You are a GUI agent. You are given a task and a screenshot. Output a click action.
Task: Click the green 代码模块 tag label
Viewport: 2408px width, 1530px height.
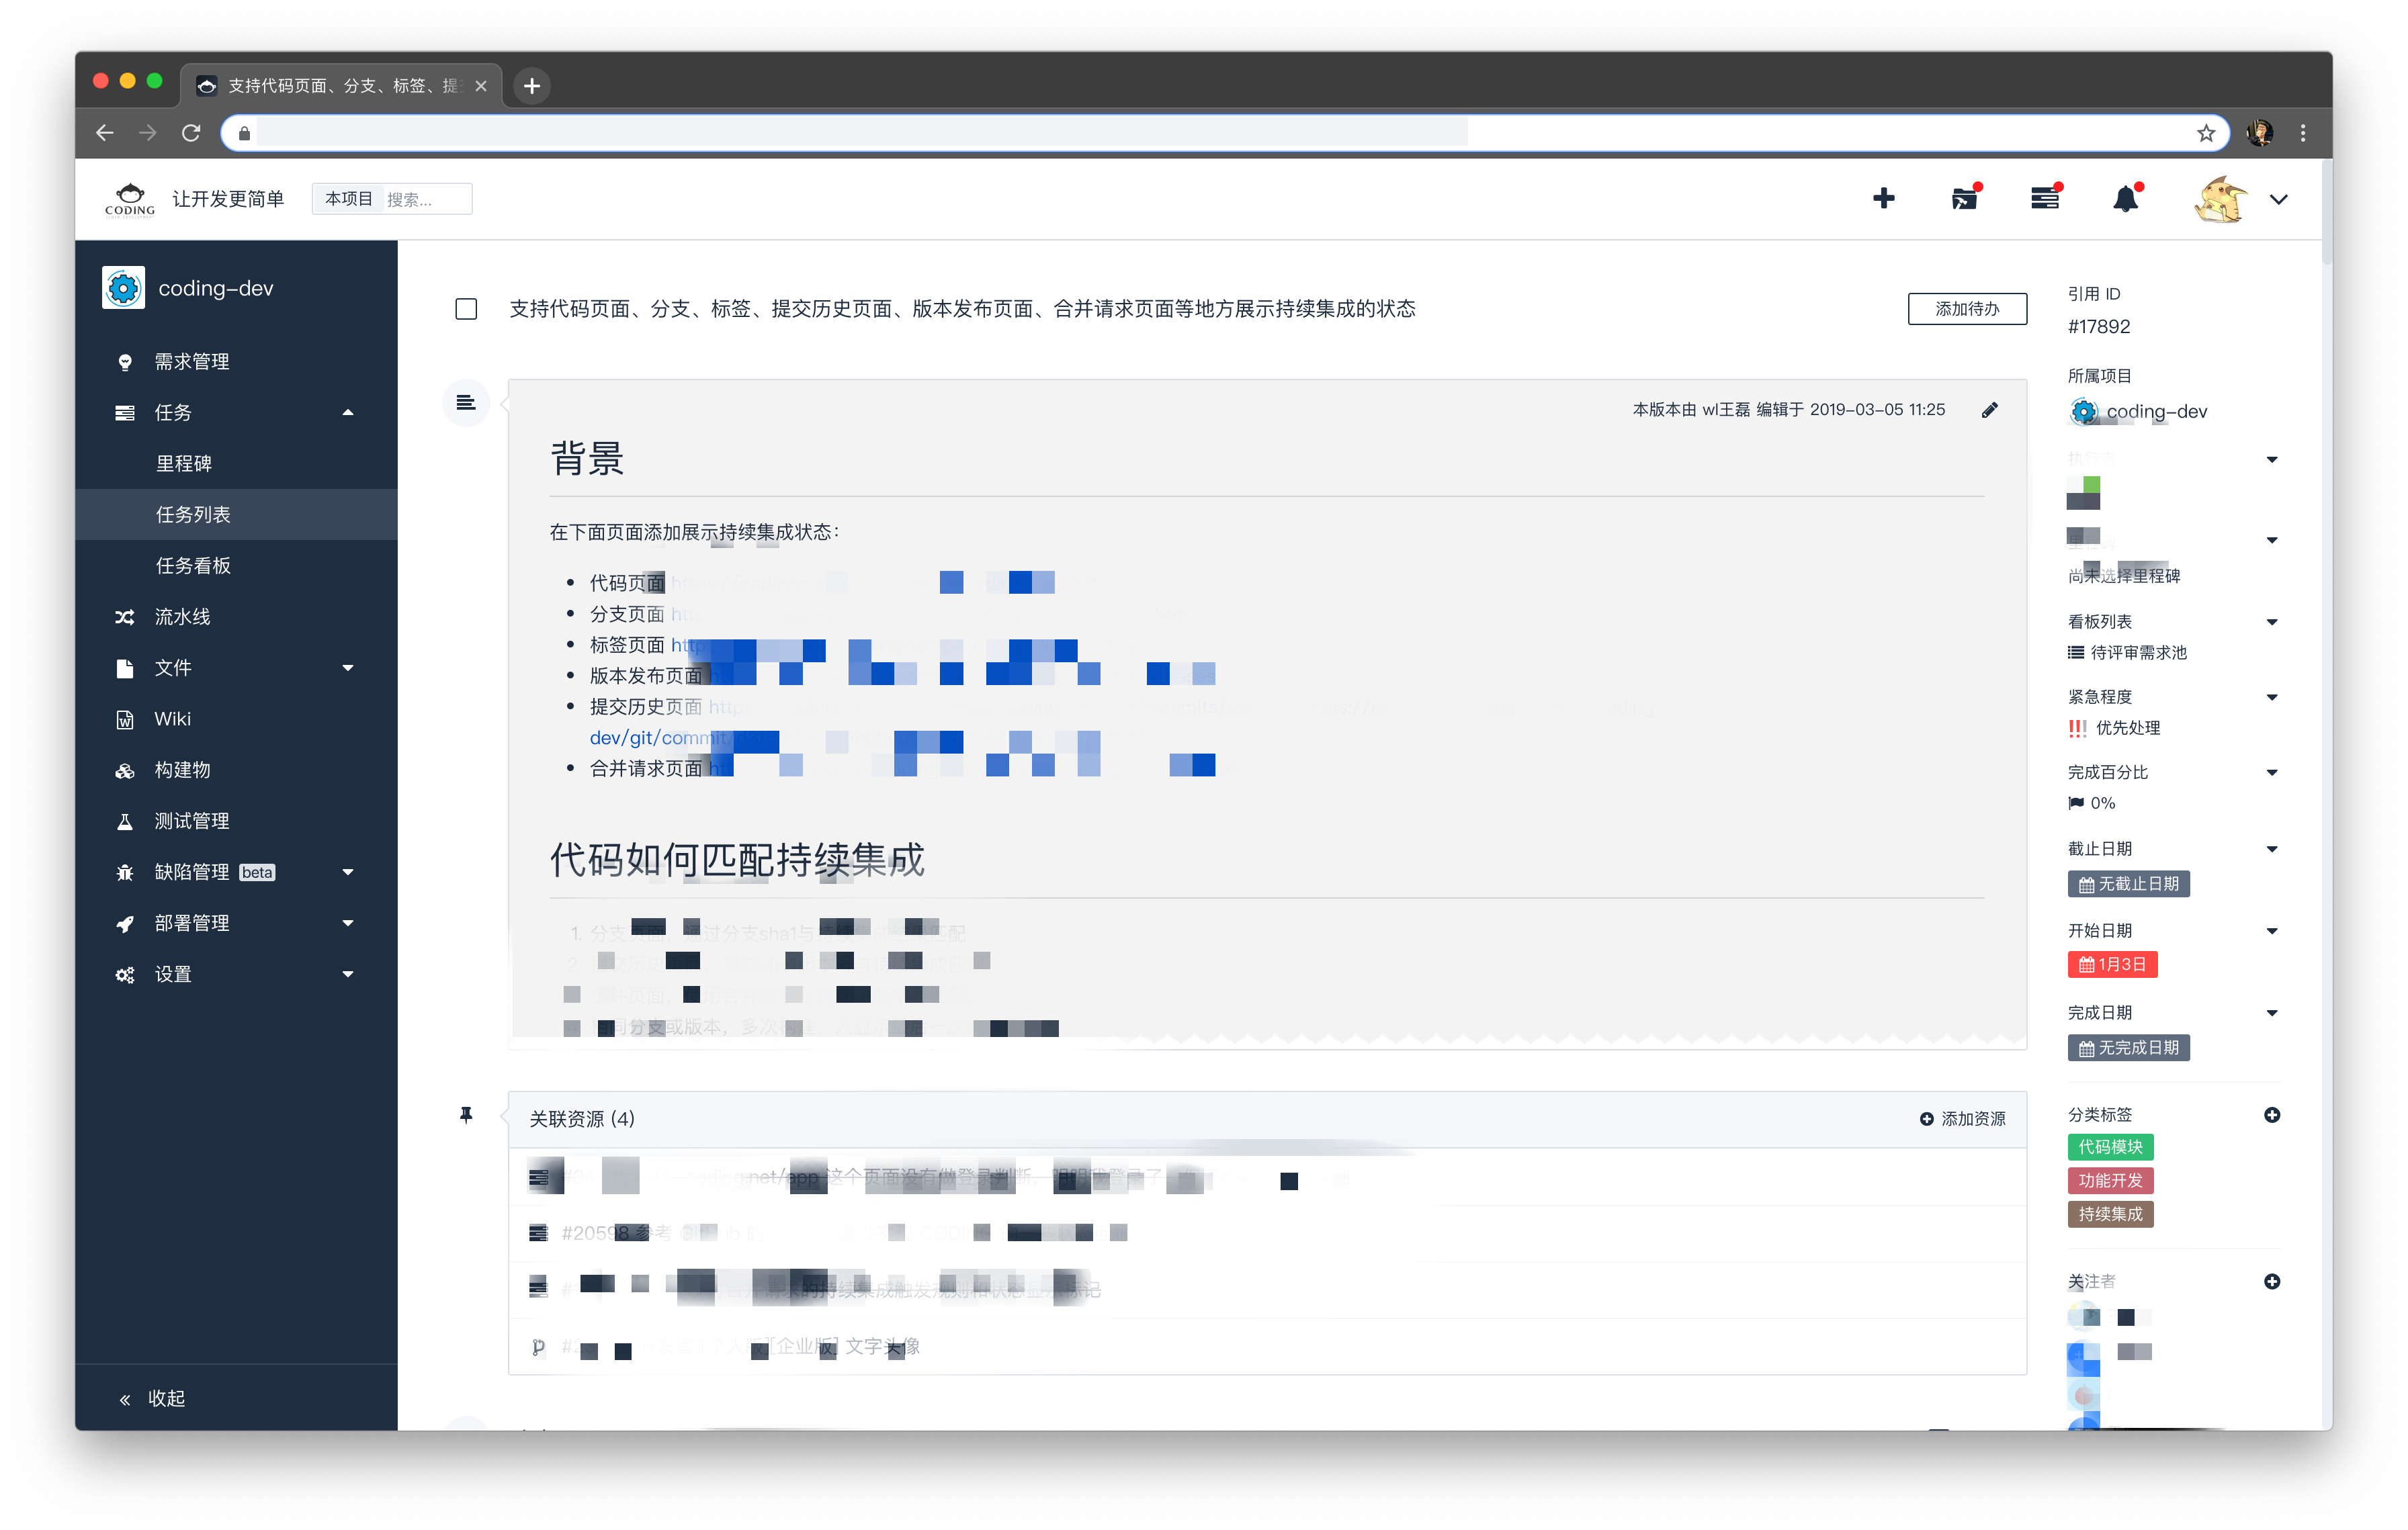click(x=2110, y=1147)
